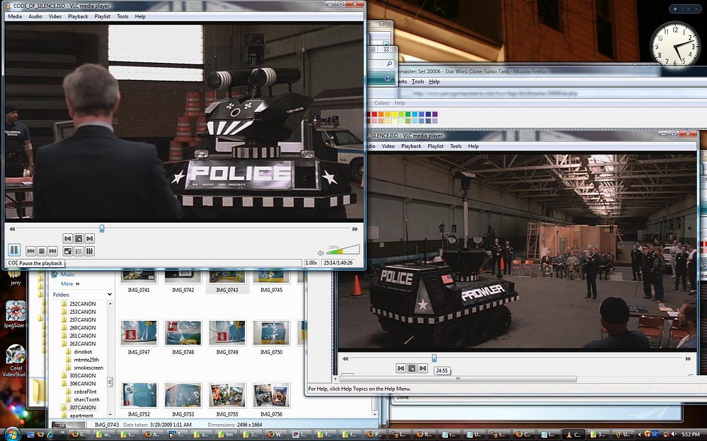The height and width of the screenshot is (441, 707).
Task: Open Corel VideoStudio desktop shortcut
Action: pyautogui.click(x=15, y=361)
